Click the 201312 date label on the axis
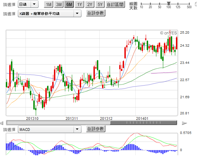211x158 pixels. [106, 118]
